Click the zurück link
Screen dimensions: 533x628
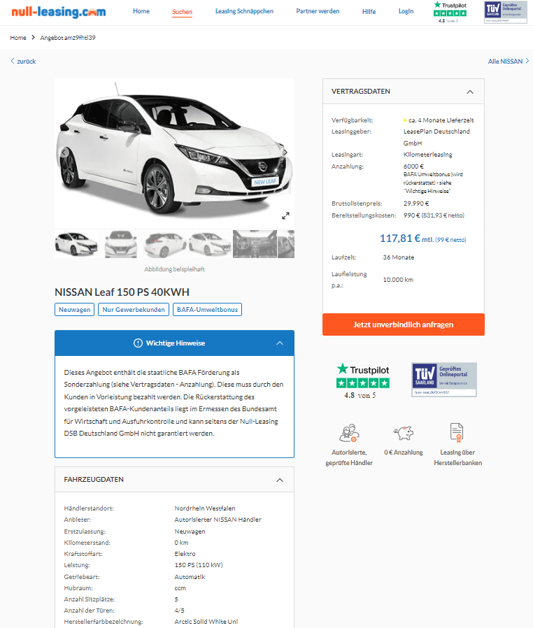pyautogui.click(x=27, y=62)
